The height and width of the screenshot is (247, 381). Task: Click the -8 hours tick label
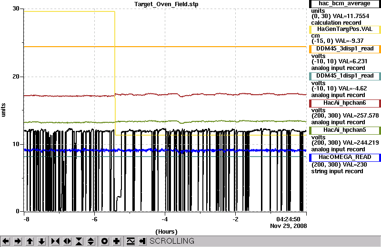(x=26, y=219)
